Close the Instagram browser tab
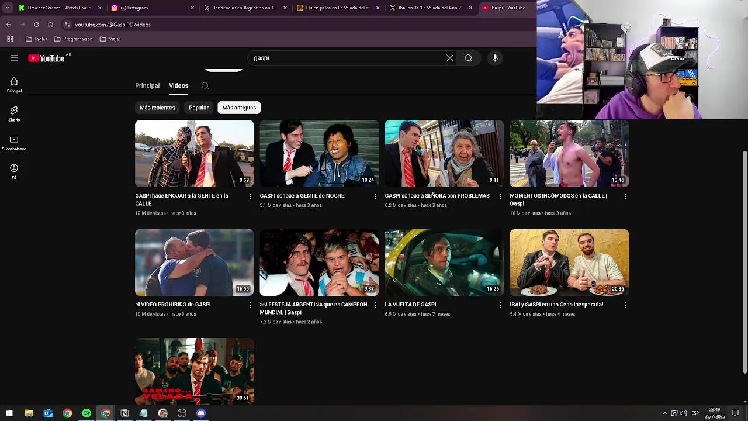 point(192,8)
